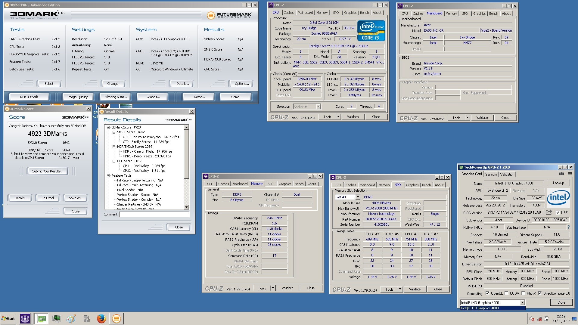Open the Tools dropdown arrow in CPU-Z Mainboard window
The height and width of the screenshot is (325, 578).
click(x=467, y=118)
